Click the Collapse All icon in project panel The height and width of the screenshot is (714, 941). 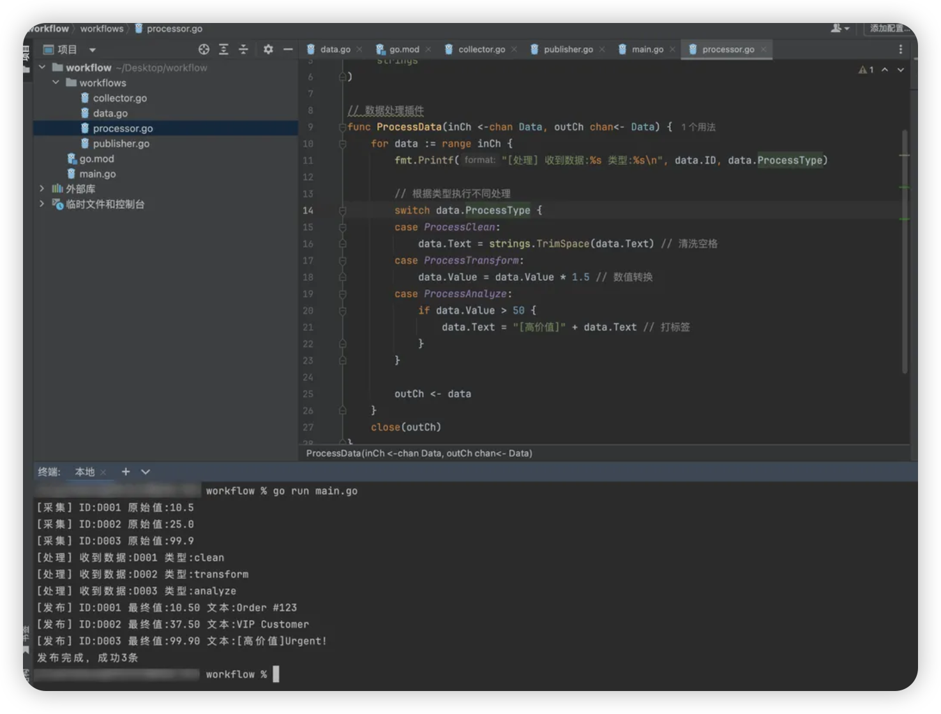(243, 49)
